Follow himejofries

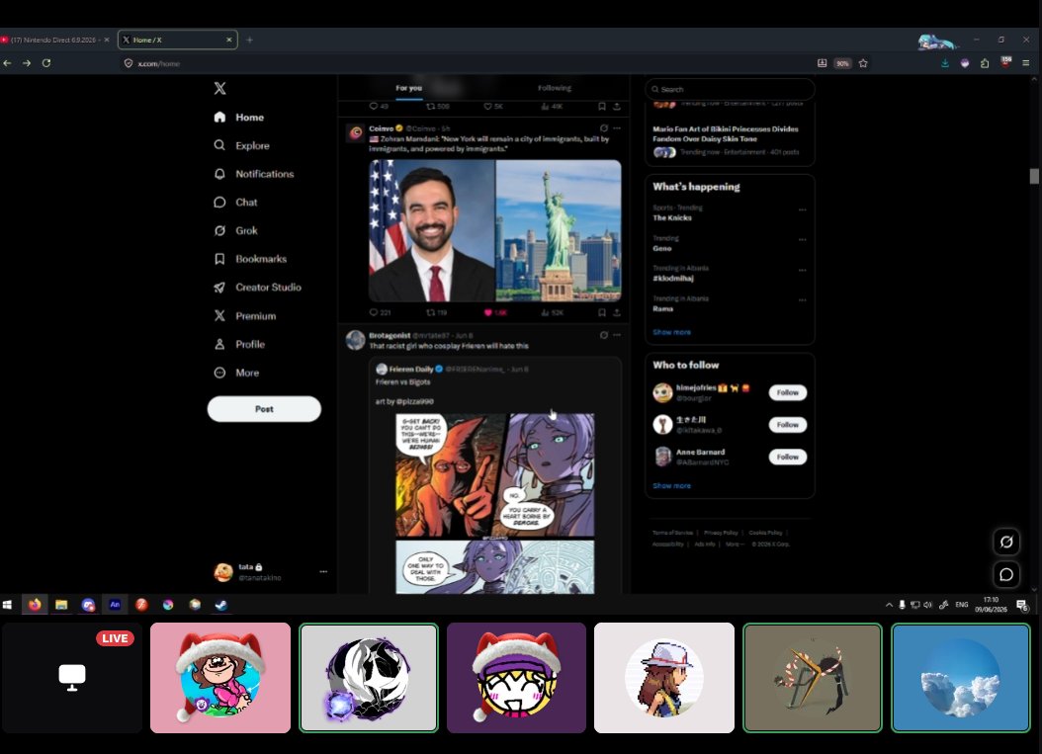[788, 392]
